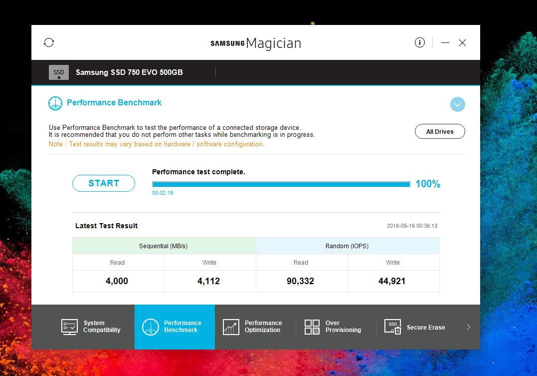Start the performance benchmark test
Screen dimensions: 537x376
click(x=103, y=183)
